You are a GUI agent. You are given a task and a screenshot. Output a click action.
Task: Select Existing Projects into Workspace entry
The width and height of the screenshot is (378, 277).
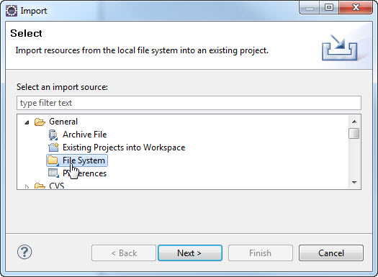click(124, 147)
